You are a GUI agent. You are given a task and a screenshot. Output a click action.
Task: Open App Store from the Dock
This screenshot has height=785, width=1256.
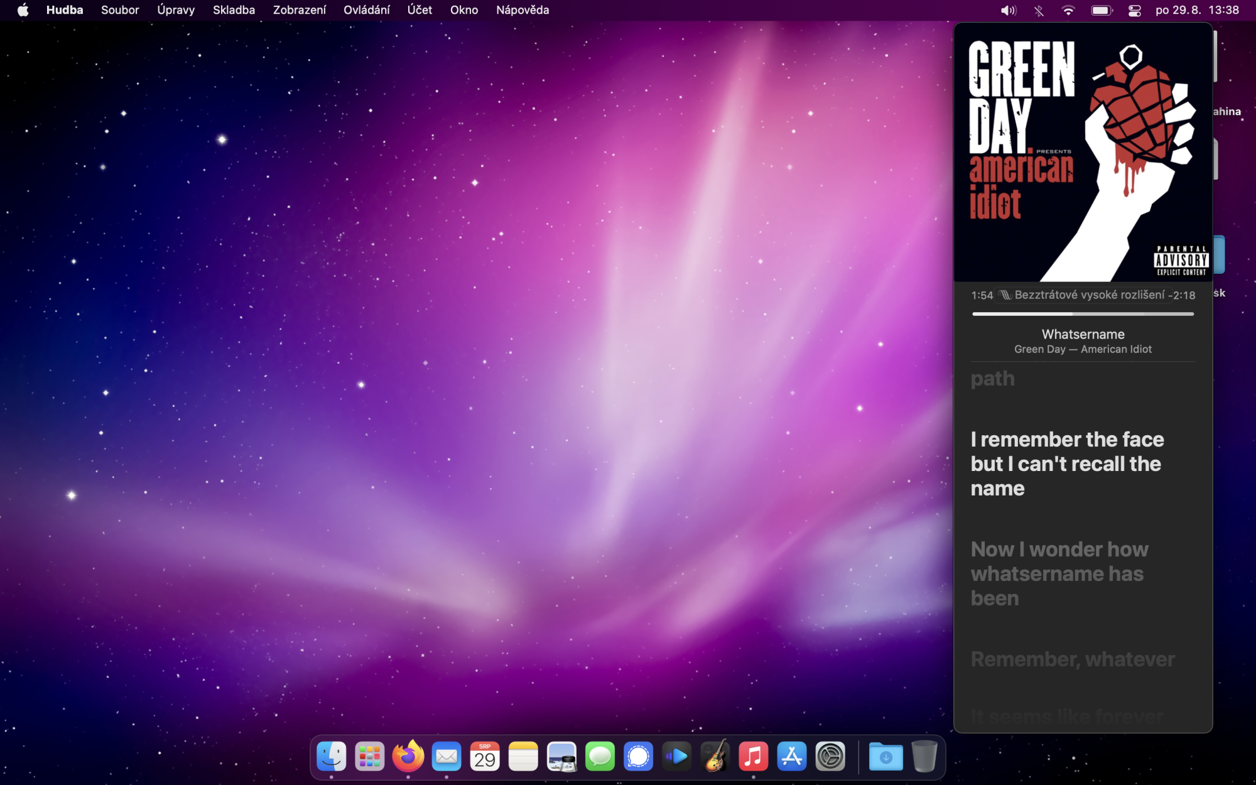point(792,756)
